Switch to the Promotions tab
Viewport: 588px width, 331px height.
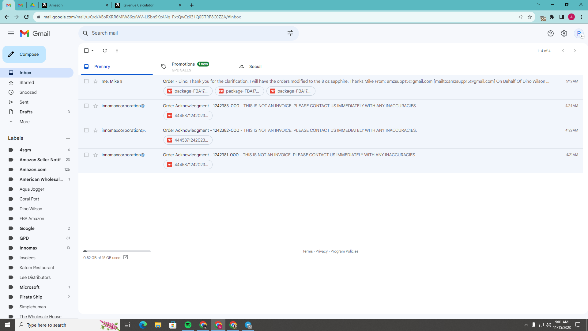(194, 67)
